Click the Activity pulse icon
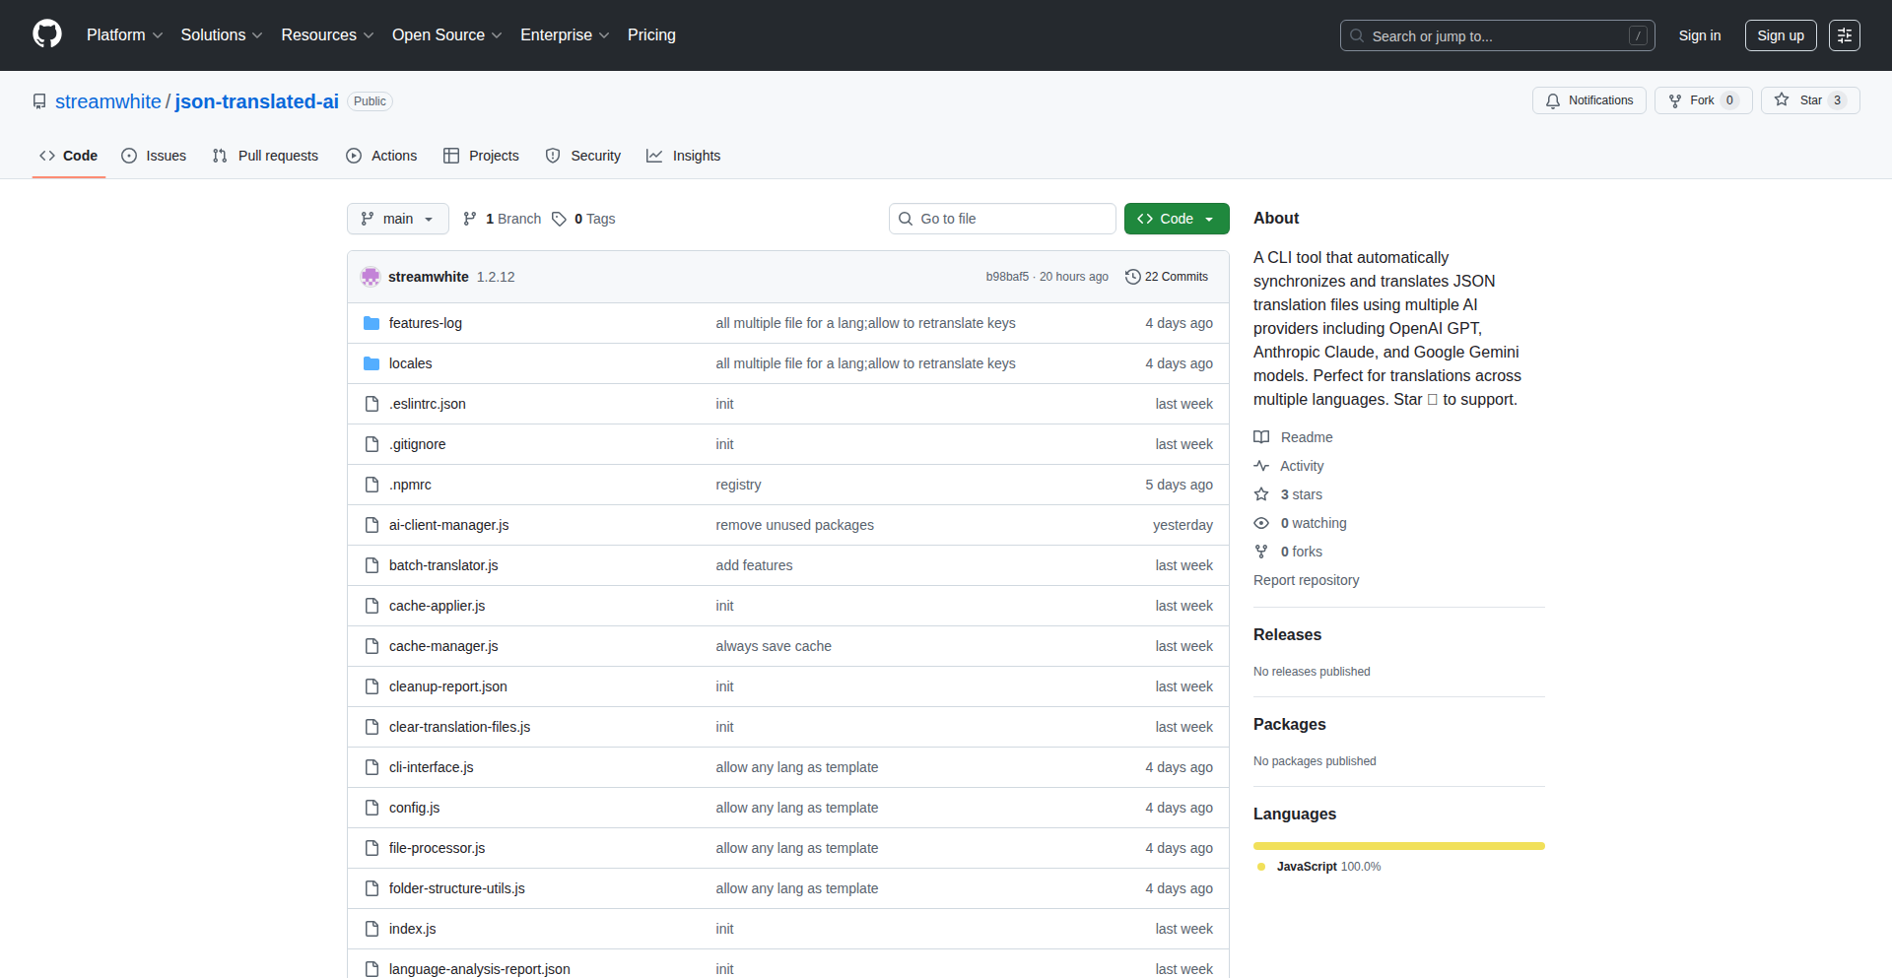The height and width of the screenshot is (978, 1892). 1261,466
